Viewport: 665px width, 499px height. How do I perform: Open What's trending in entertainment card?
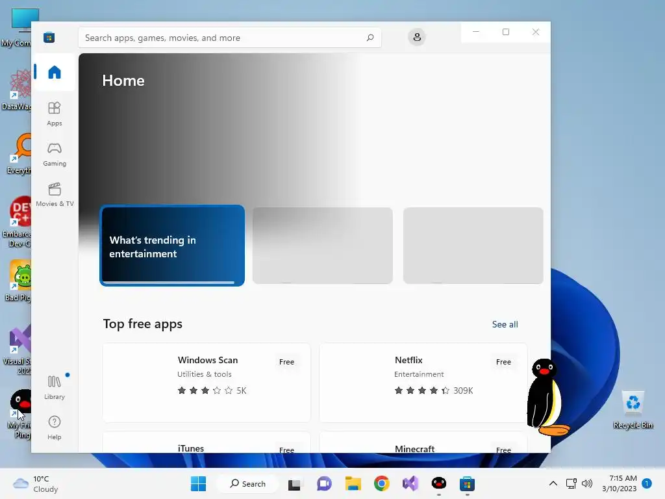[172, 246]
